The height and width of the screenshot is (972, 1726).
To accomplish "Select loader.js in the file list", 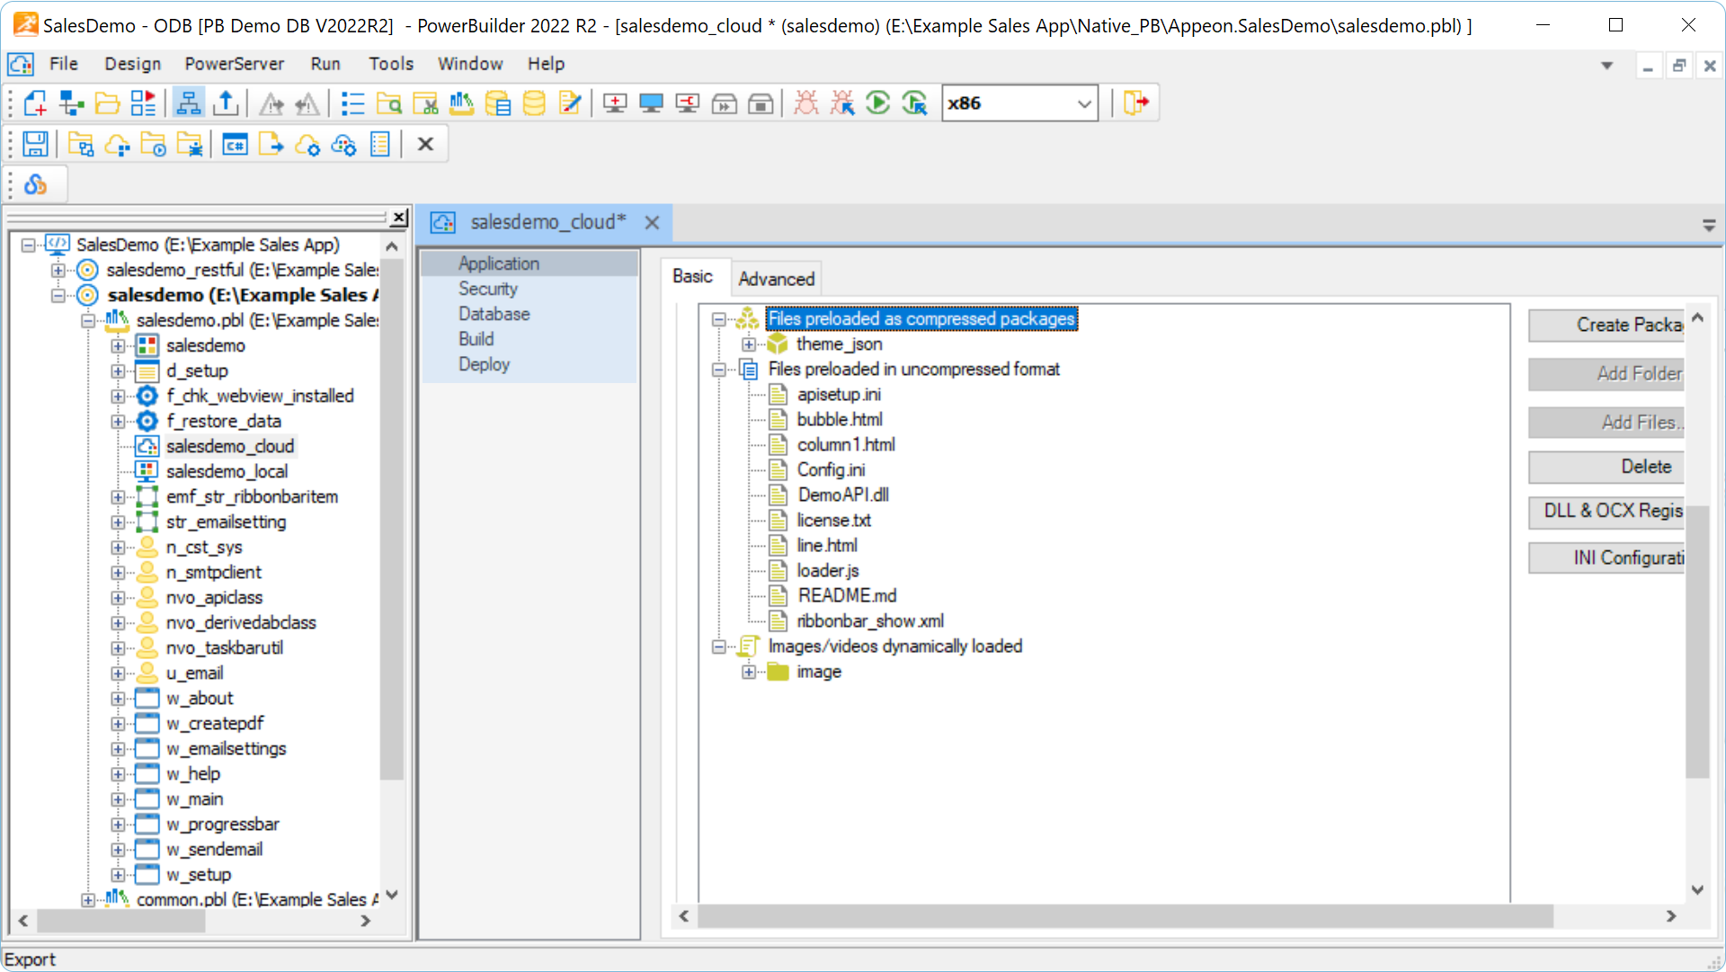I will coord(828,570).
